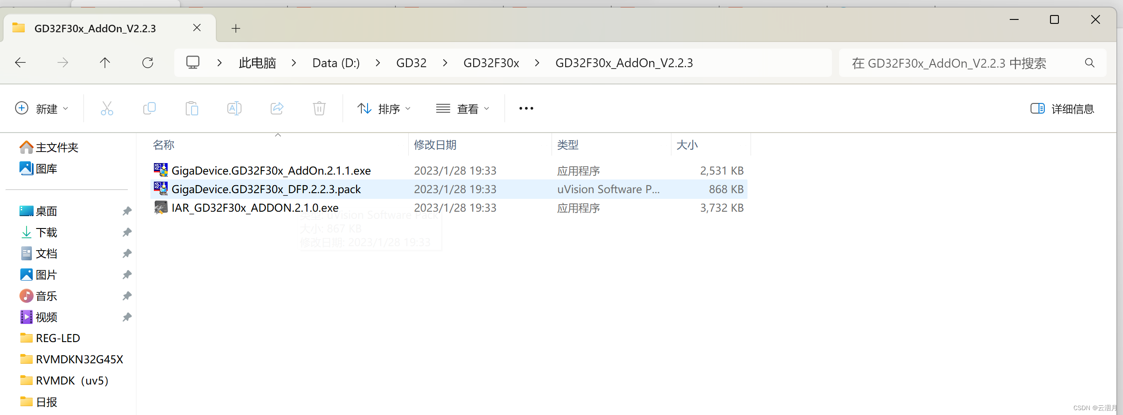Close the GD32F30x_AddOn_V2.2.3 tab

tap(197, 28)
